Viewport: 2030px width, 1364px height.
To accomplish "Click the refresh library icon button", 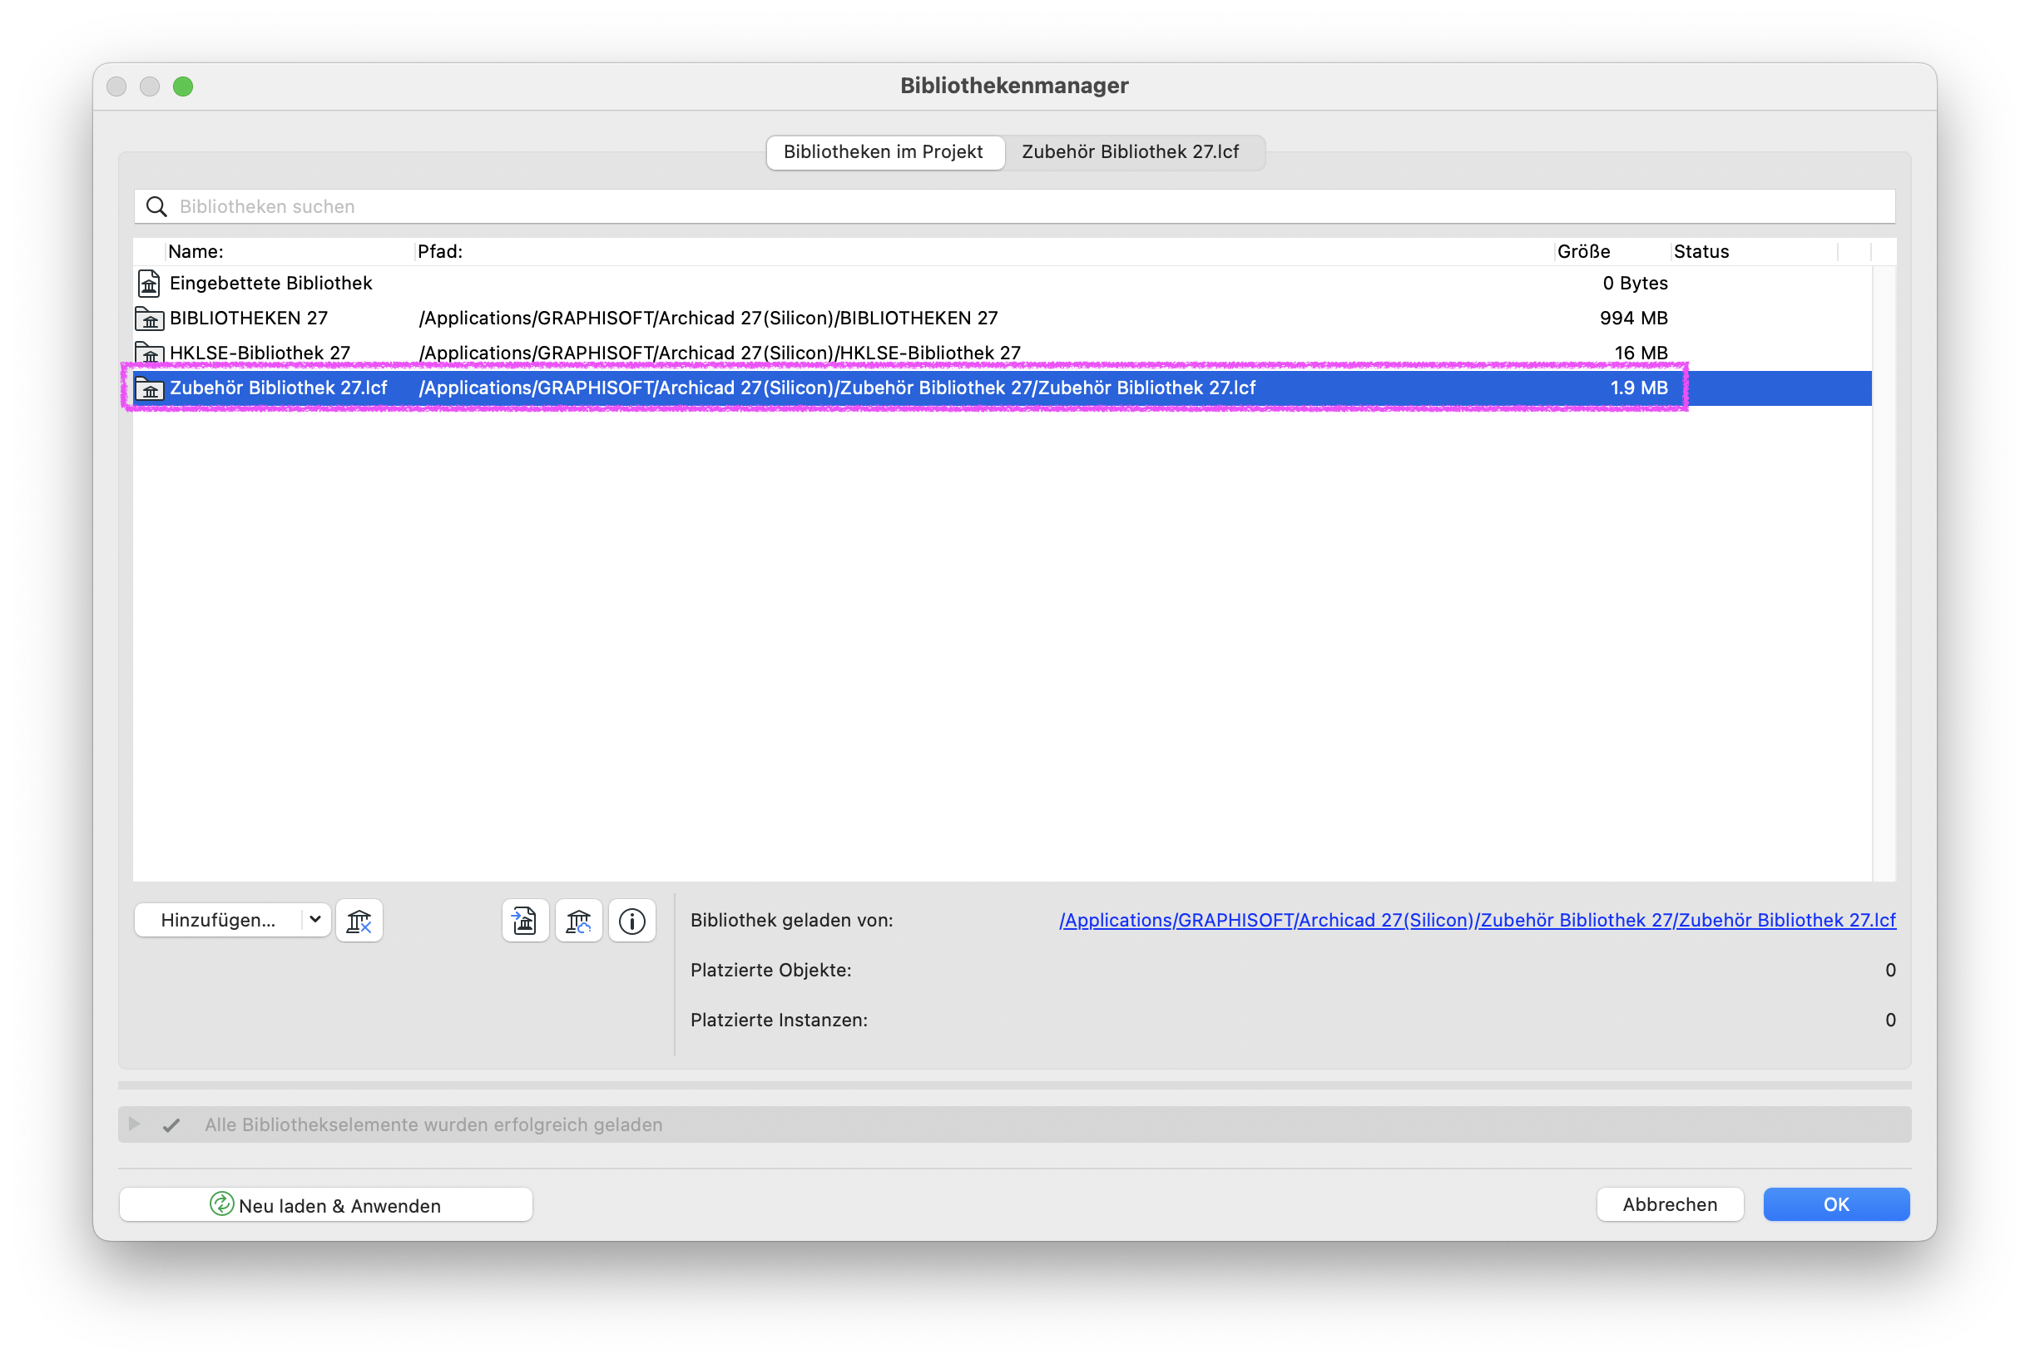I will [x=578, y=921].
